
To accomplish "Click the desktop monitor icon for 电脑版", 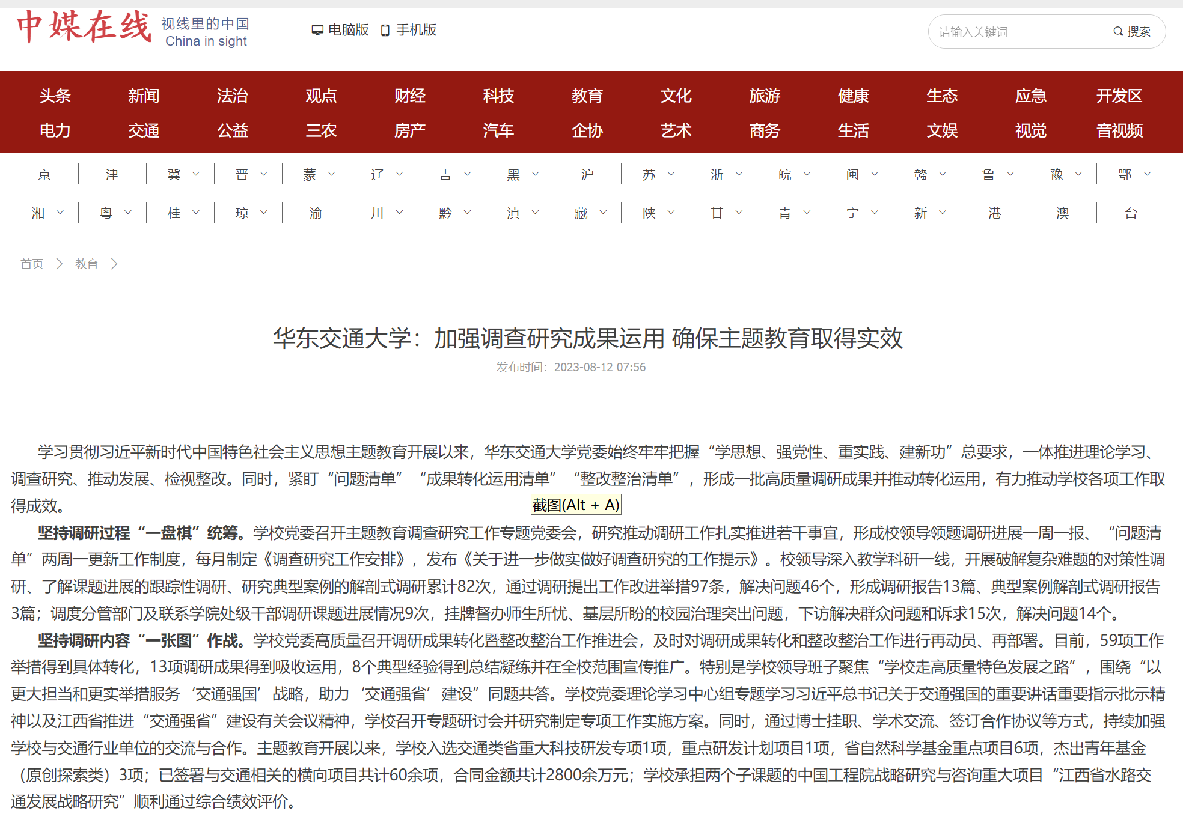I will 317,30.
